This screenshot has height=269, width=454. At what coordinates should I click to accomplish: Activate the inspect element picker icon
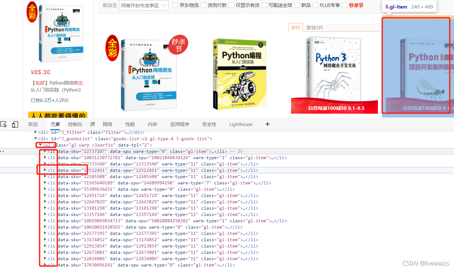pyautogui.click(x=3, y=124)
